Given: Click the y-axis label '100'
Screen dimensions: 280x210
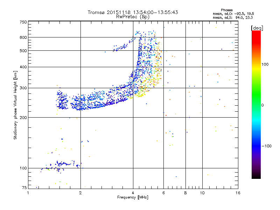Looking at the screenshot, I should coord(23,168).
